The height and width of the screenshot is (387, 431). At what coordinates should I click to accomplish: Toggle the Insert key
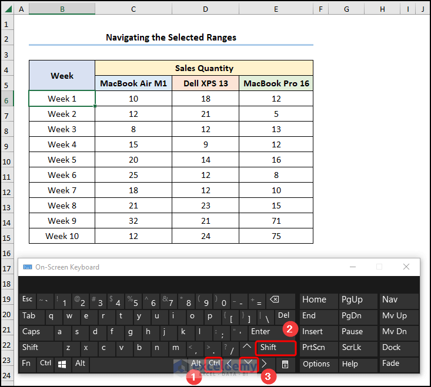(x=319, y=332)
